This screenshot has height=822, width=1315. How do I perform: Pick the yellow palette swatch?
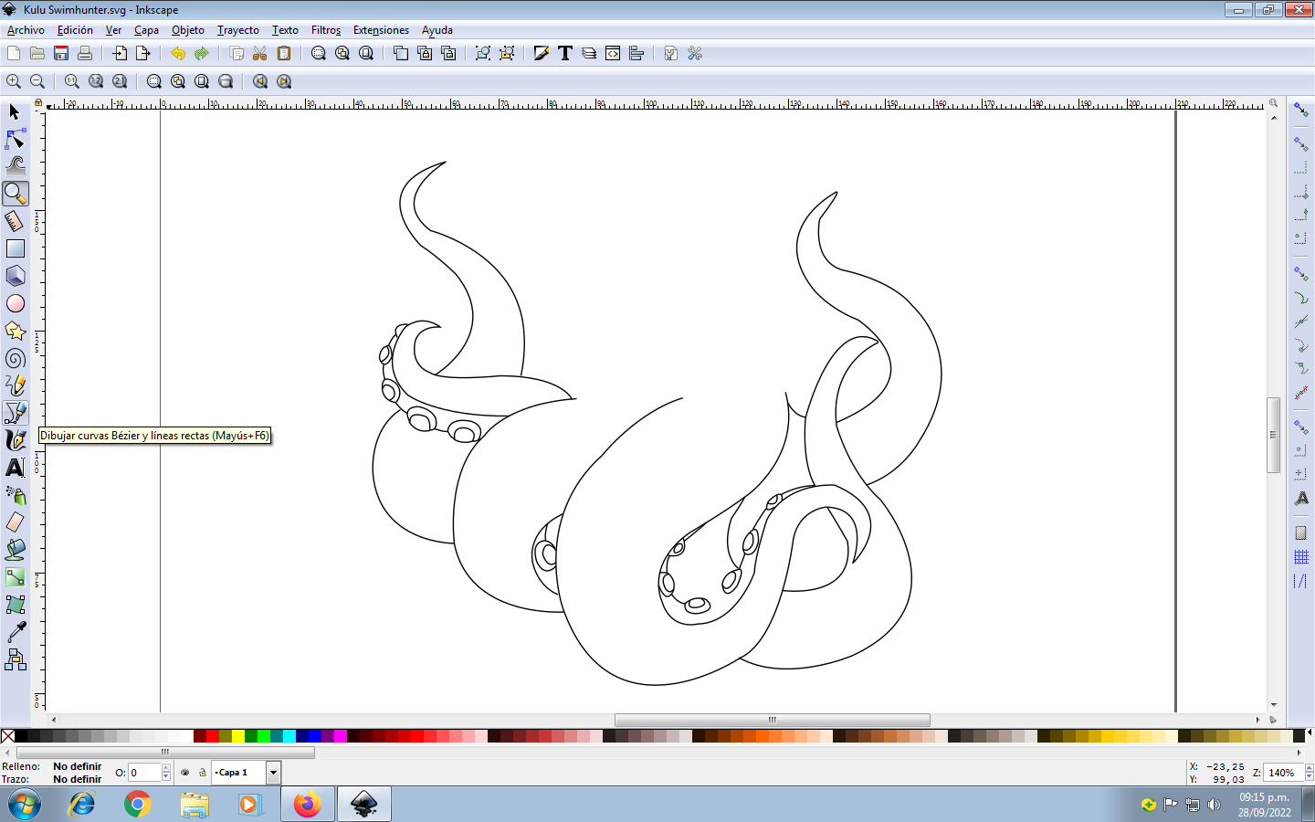pos(238,736)
